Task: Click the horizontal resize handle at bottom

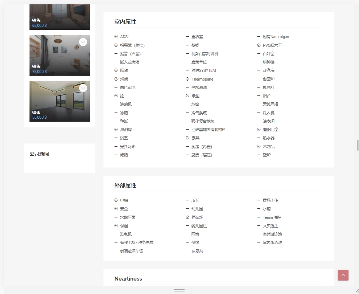Action: [x=179, y=290]
